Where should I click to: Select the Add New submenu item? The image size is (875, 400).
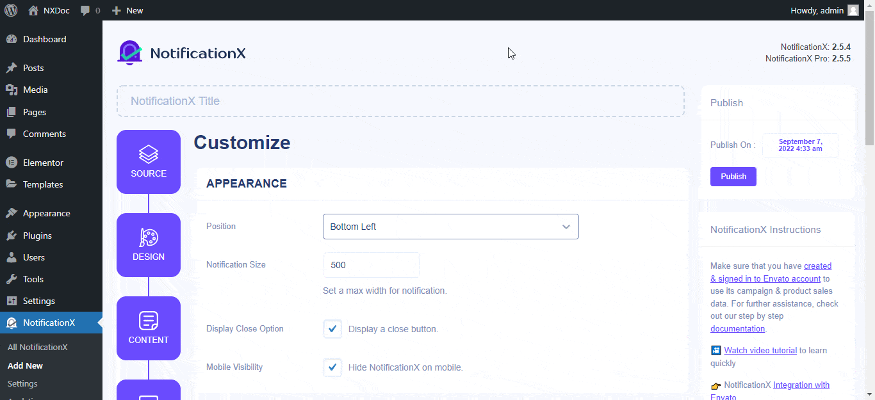coord(25,365)
